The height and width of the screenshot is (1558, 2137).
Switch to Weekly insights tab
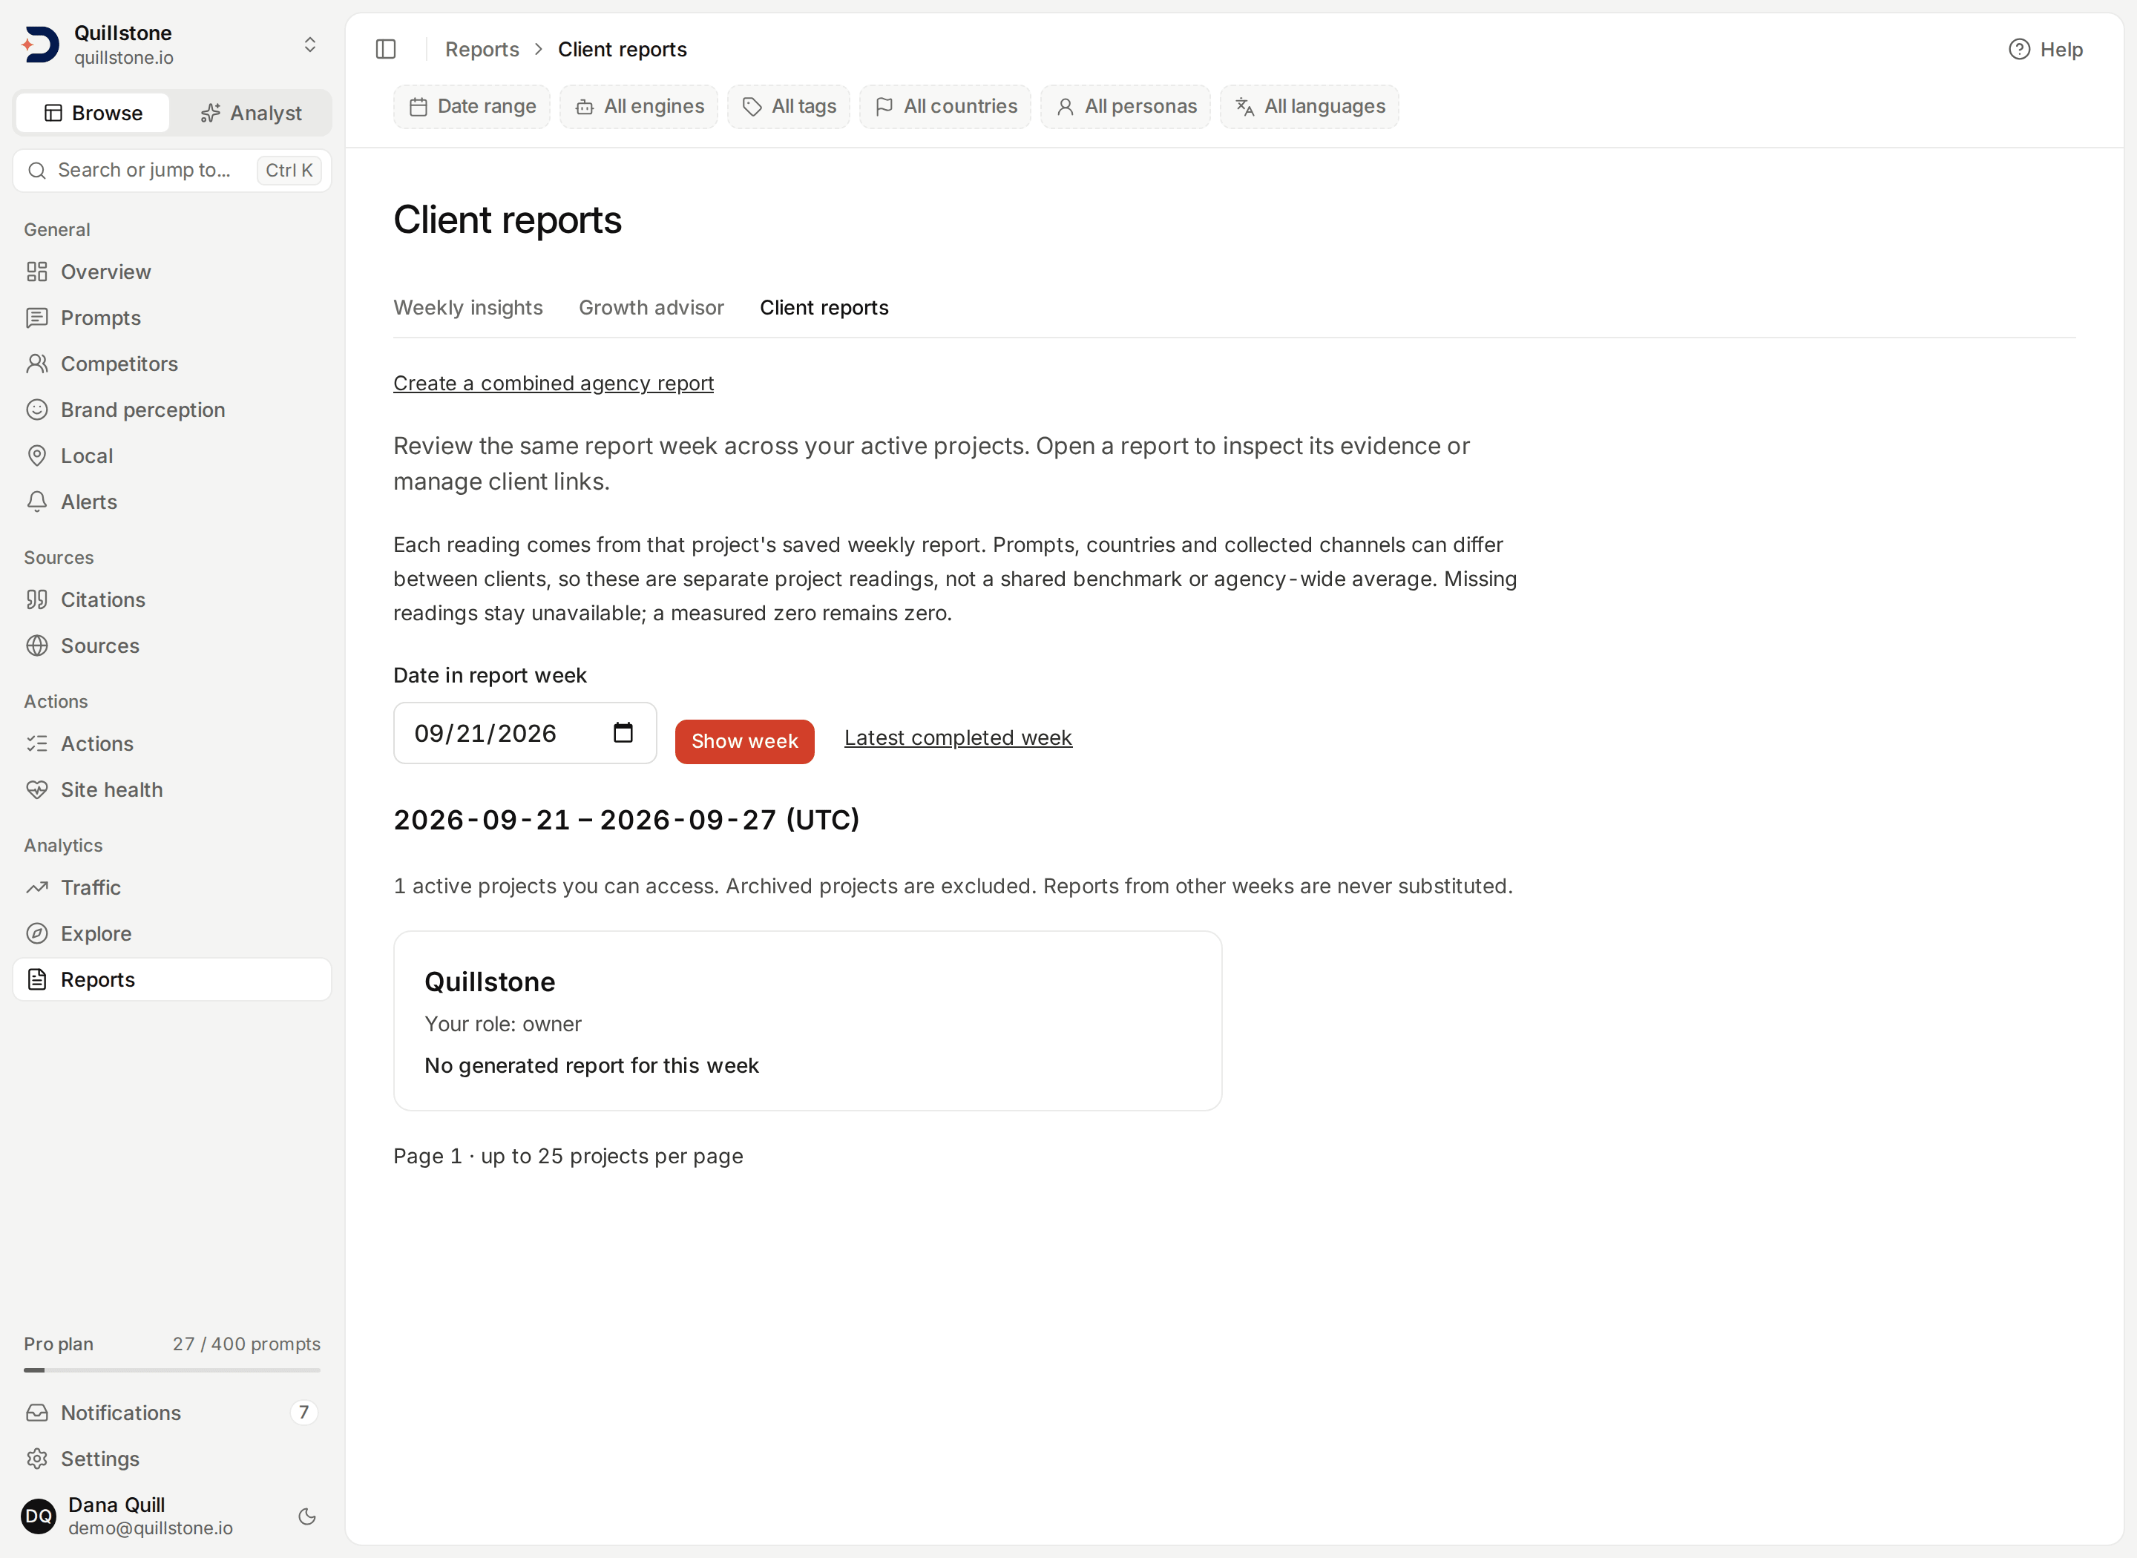pos(467,307)
